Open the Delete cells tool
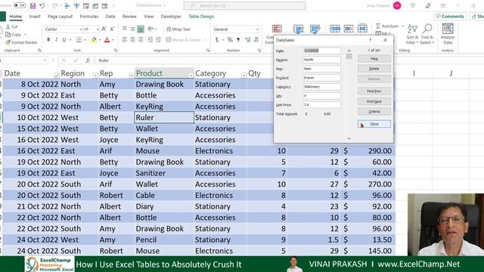 click(x=349, y=29)
